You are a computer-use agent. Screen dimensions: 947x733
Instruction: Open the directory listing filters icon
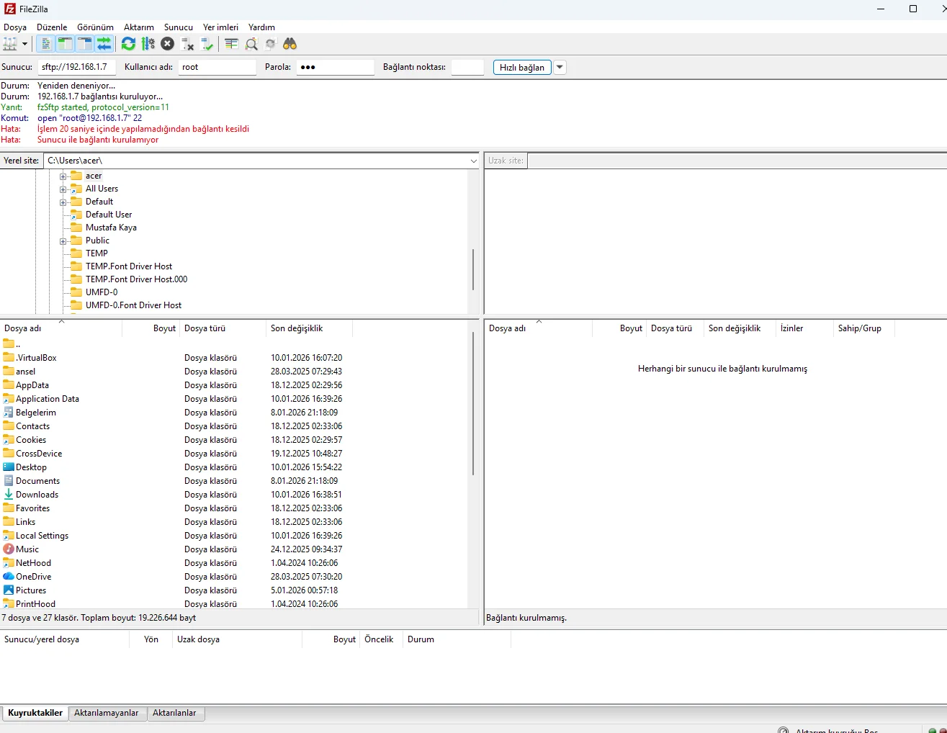[231, 44]
